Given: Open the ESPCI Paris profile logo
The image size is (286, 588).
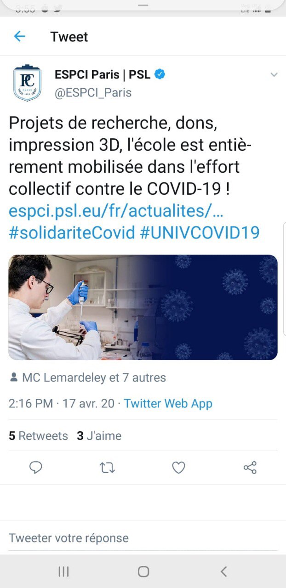Looking at the screenshot, I should coord(27,83).
